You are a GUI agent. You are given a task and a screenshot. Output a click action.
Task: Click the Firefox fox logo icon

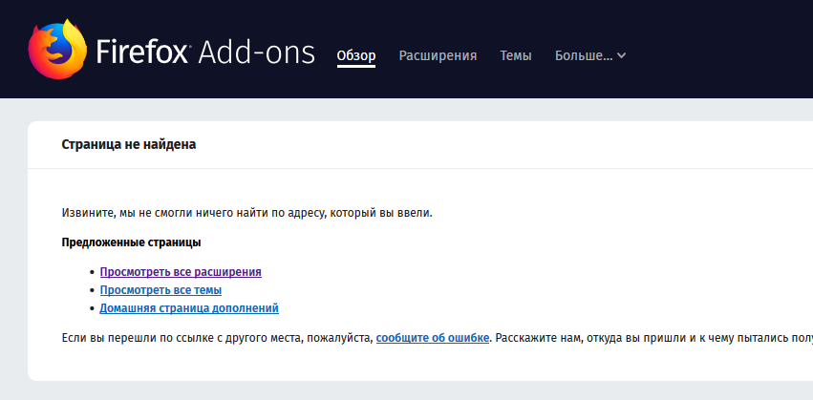click(x=56, y=52)
